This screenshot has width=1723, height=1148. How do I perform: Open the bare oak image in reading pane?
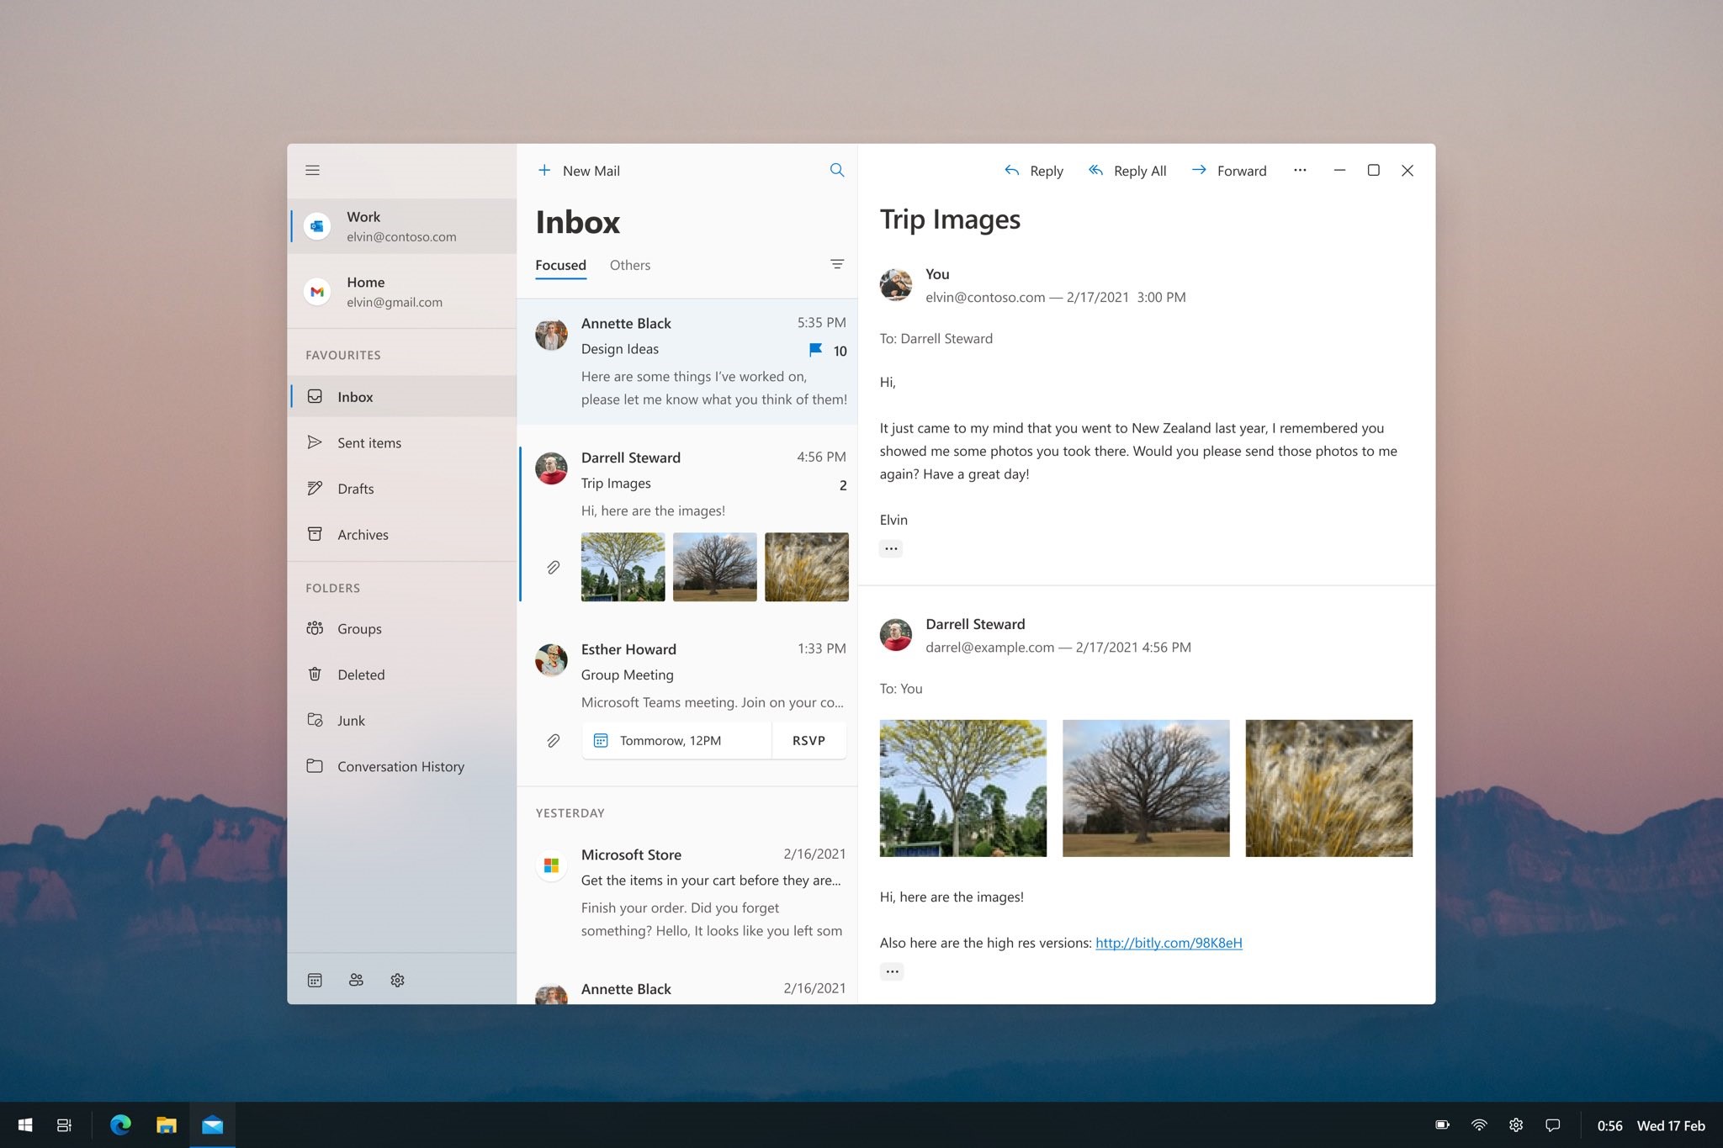pos(1146,788)
